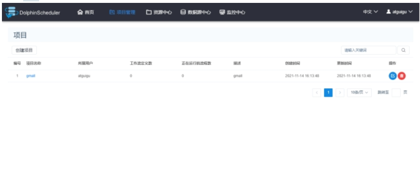Delete the gmall project with red icon

pyautogui.click(x=402, y=76)
